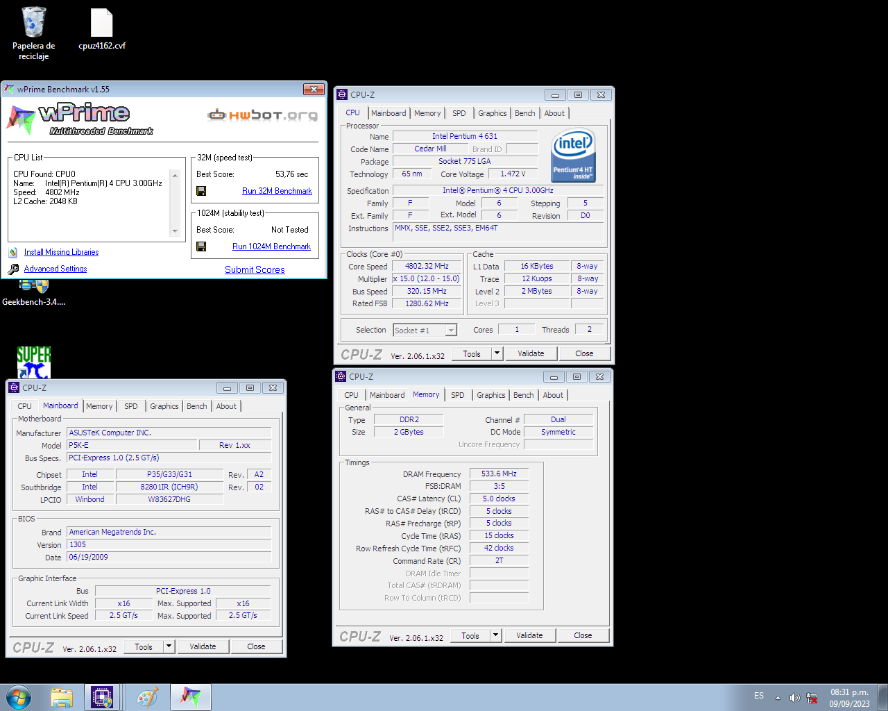Click the Run 32M Benchmark link

coord(277,191)
